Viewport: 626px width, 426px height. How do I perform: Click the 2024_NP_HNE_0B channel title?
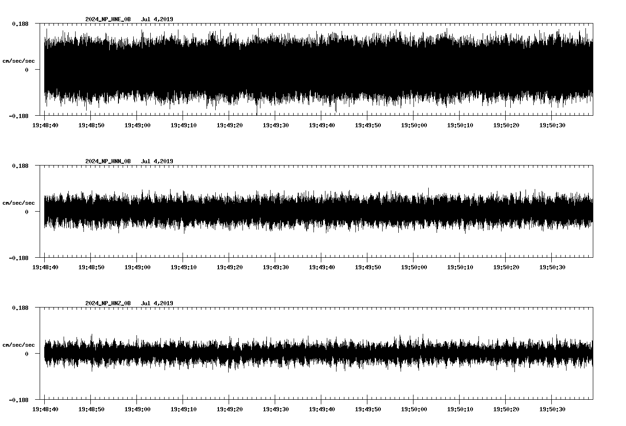[108, 19]
